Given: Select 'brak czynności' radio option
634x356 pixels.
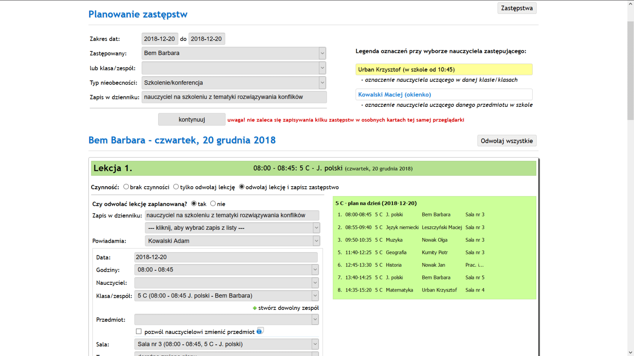Looking at the screenshot, I should tap(126, 187).
